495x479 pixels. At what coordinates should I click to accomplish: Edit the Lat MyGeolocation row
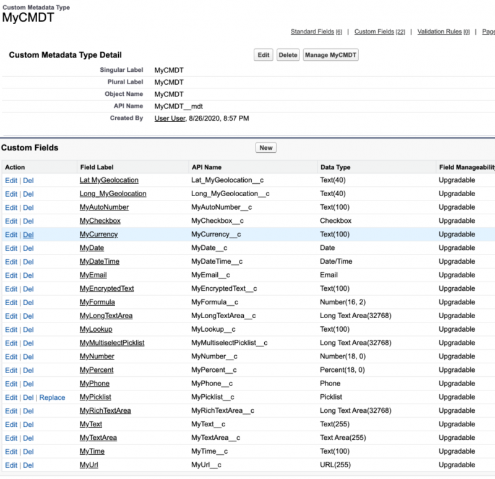coord(11,181)
